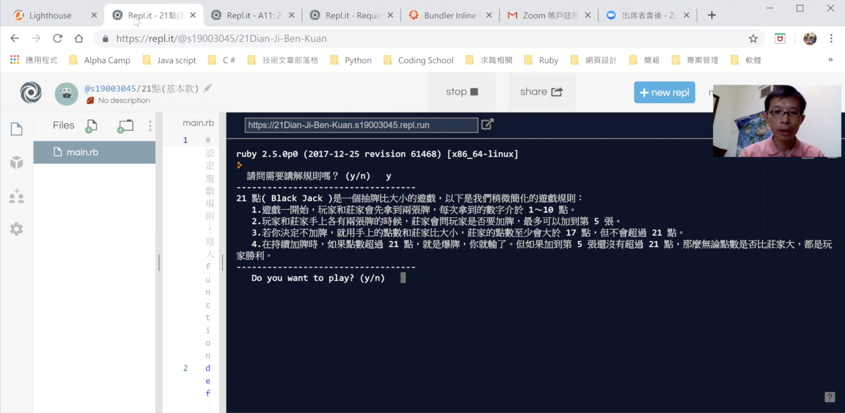Show more bookmarks with chevron
The width and height of the screenshot is (845, 413).
coord(830,60)
